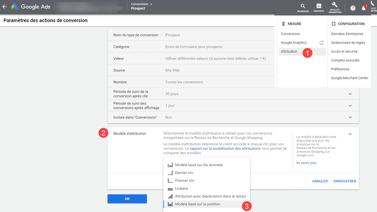The height and width of the screenshot is (212, 377).
Task: Select Linéaire attribution model
Action: [x=206, y=189]
